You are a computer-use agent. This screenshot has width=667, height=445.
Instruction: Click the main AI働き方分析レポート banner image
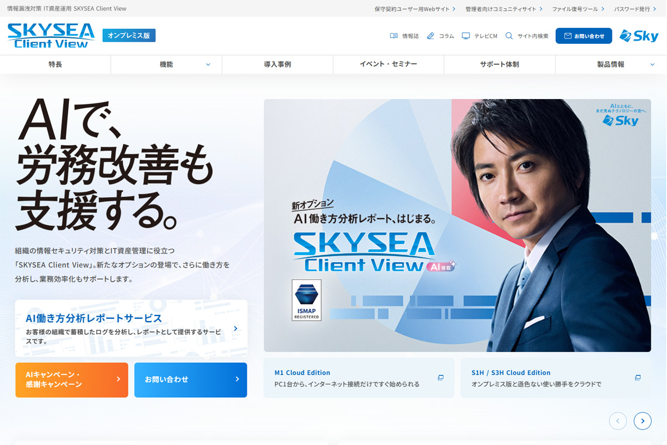457,225
